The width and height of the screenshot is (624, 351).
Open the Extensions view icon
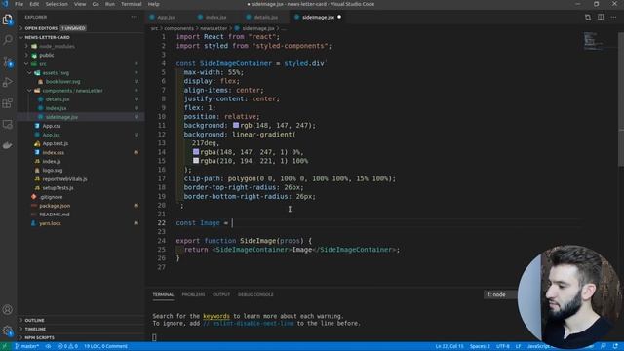point(8,103)
